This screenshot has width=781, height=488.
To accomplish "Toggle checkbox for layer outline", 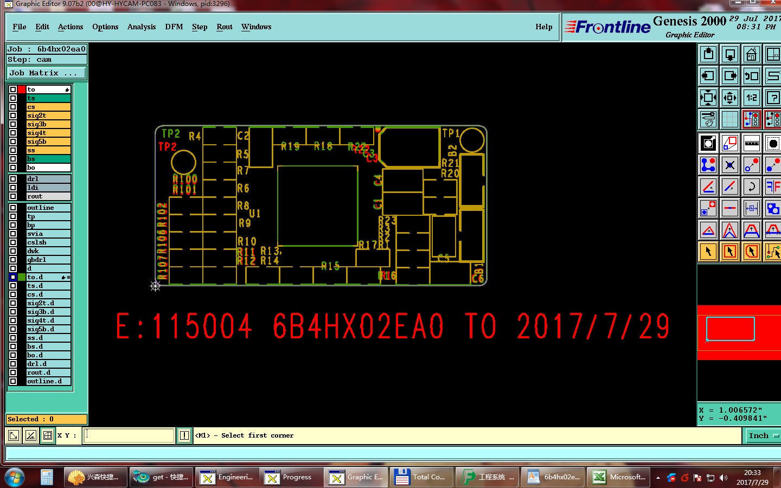I will (x=13, y=208).
